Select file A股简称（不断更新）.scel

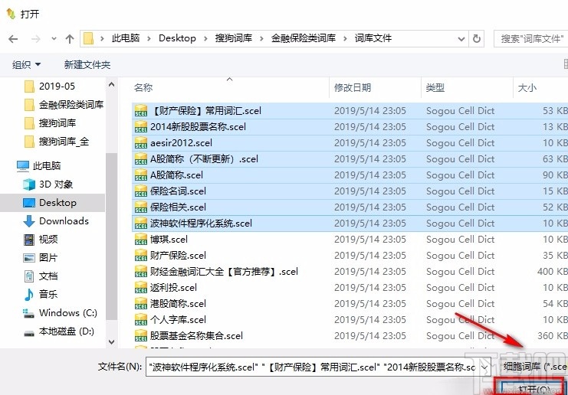(x=350, y=158)
